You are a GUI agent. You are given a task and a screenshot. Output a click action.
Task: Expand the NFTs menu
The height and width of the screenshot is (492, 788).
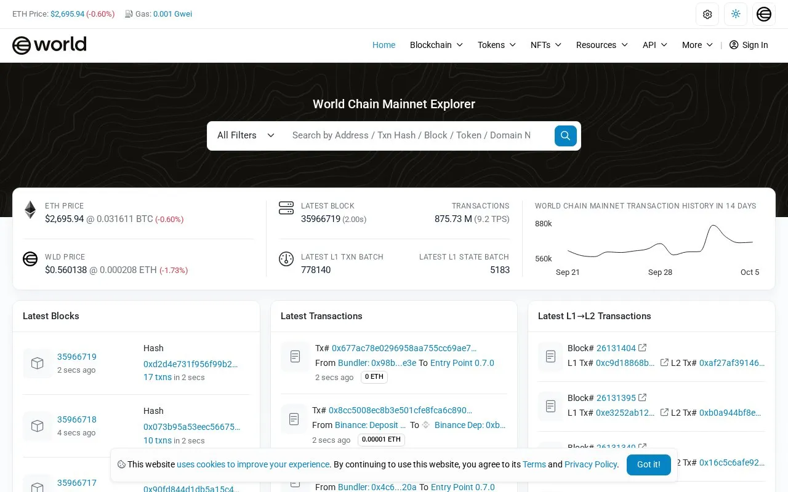pos(546,45)
